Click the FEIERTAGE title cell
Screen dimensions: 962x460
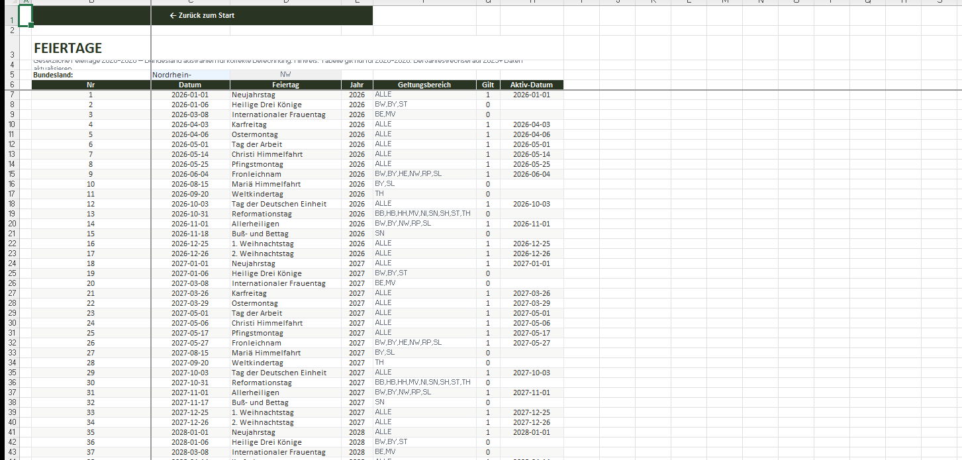[x=68, y=48]
